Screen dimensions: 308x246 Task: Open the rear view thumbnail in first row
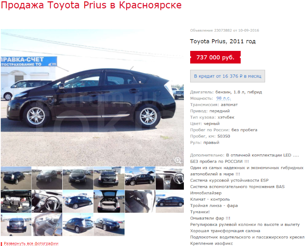click(x=109, y=178)
